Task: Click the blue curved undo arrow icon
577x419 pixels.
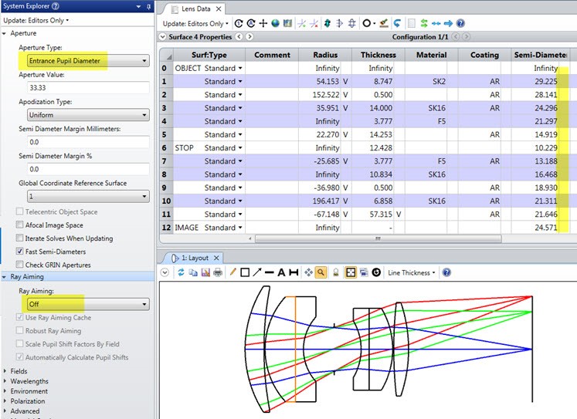Action: [x=397, y=23]
